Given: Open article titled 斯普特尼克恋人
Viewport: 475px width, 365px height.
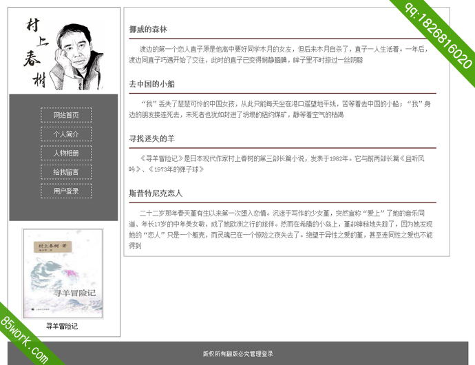Looking at the screenshot, I should [156, 193].
